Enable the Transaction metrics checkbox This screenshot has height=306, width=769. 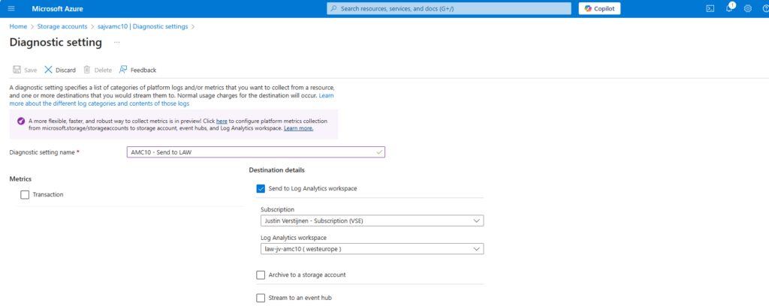pyautogui.click(x=26, y=195)
